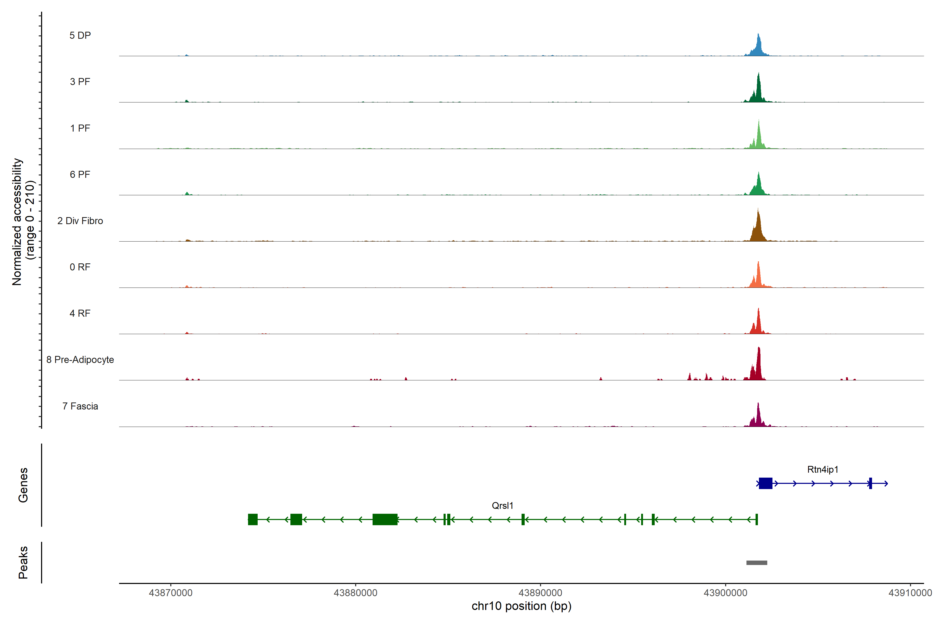Select the 2 Div Fibro track label
936x624 pixels.
click(x=80, y=221)
